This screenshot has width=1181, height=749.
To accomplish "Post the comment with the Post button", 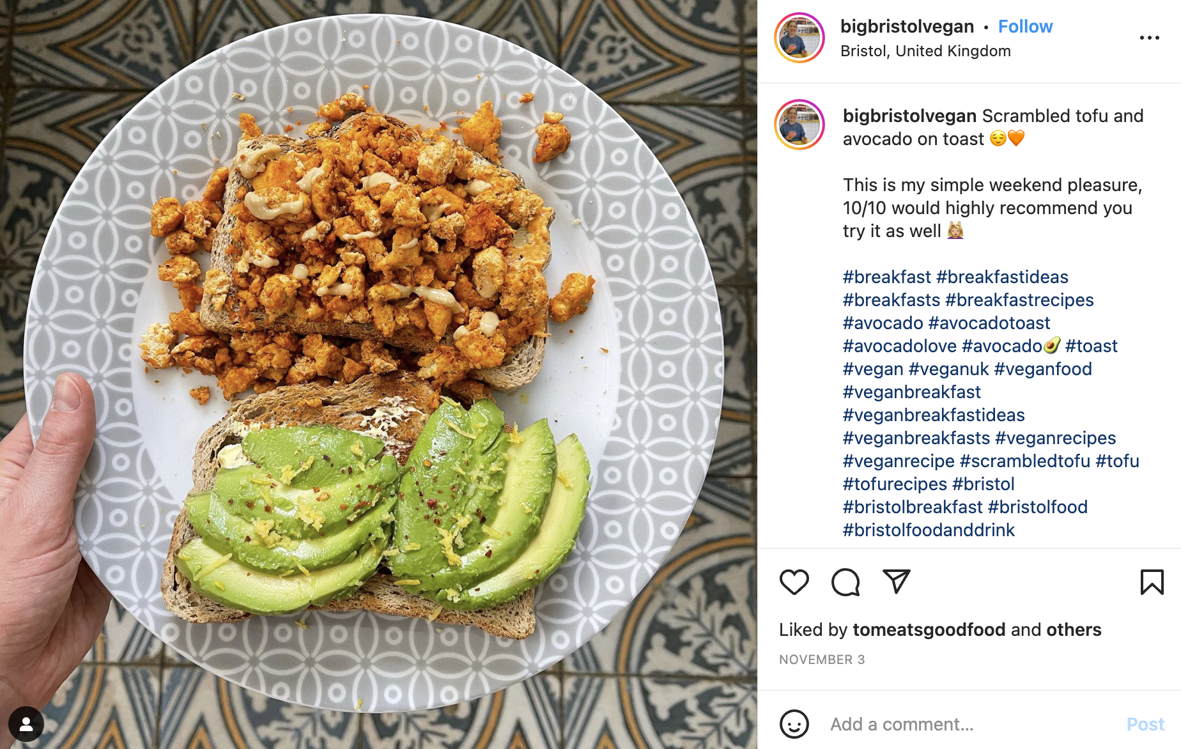I will (1145, 724).
